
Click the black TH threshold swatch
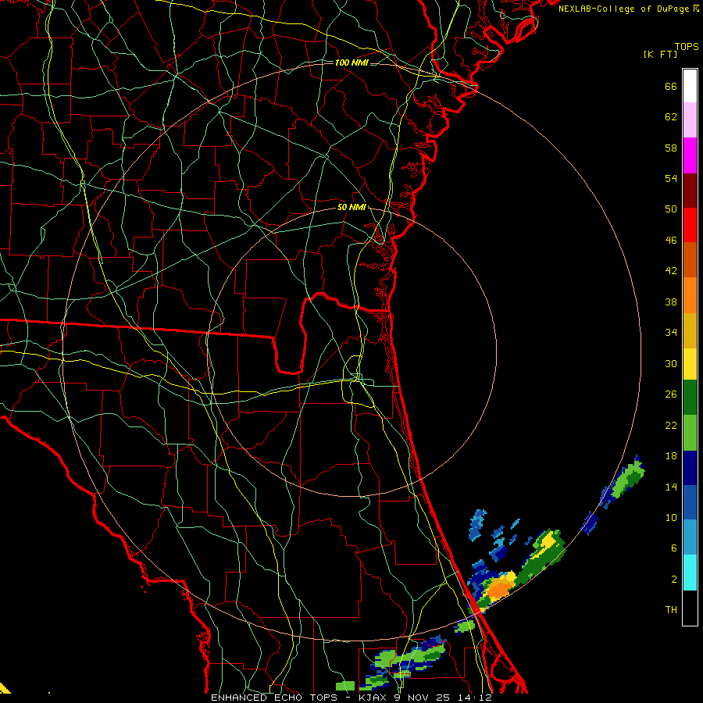[690, 608]
